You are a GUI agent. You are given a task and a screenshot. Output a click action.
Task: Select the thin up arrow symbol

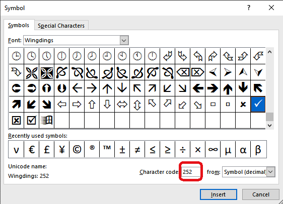click(x=107, y=88)
